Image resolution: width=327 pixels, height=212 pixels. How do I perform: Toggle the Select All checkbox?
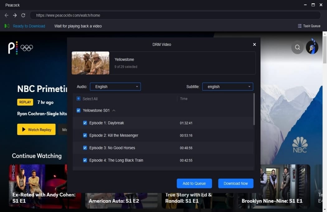78,99
